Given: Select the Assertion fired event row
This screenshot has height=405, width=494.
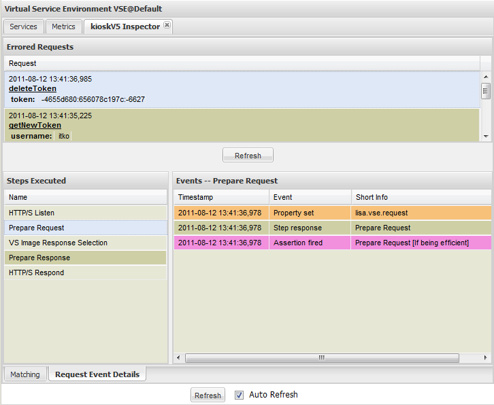Looking at the screenshot, I should pyautogui.click(x=332, y=243).
